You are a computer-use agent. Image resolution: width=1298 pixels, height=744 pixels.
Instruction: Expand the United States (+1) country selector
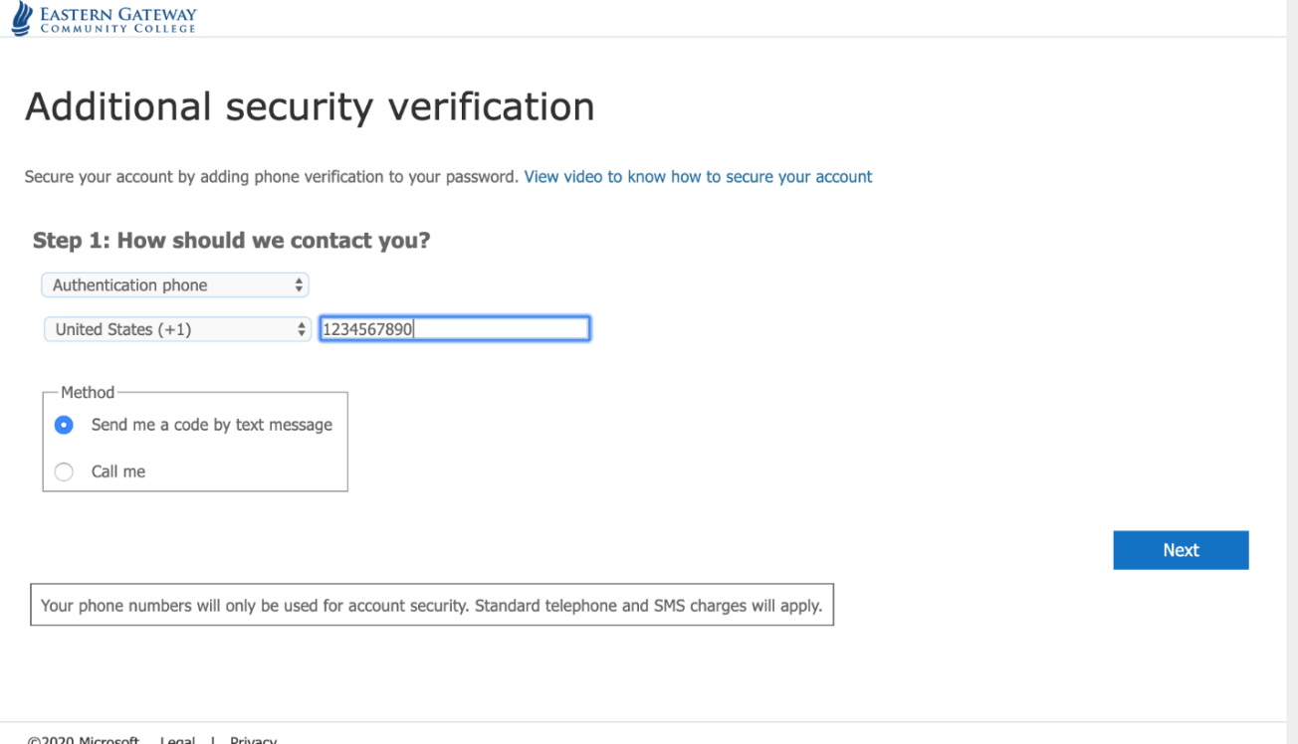[x=177, y=329]
